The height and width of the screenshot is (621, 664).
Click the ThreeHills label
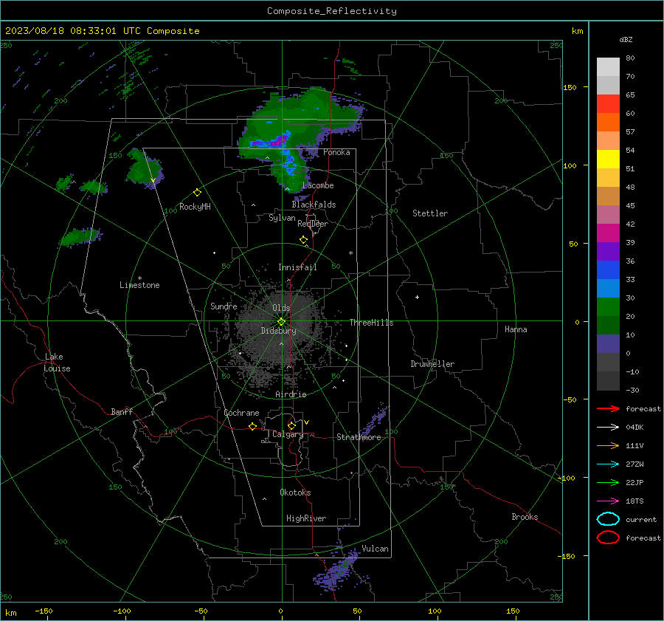click(x=371, y=323)
